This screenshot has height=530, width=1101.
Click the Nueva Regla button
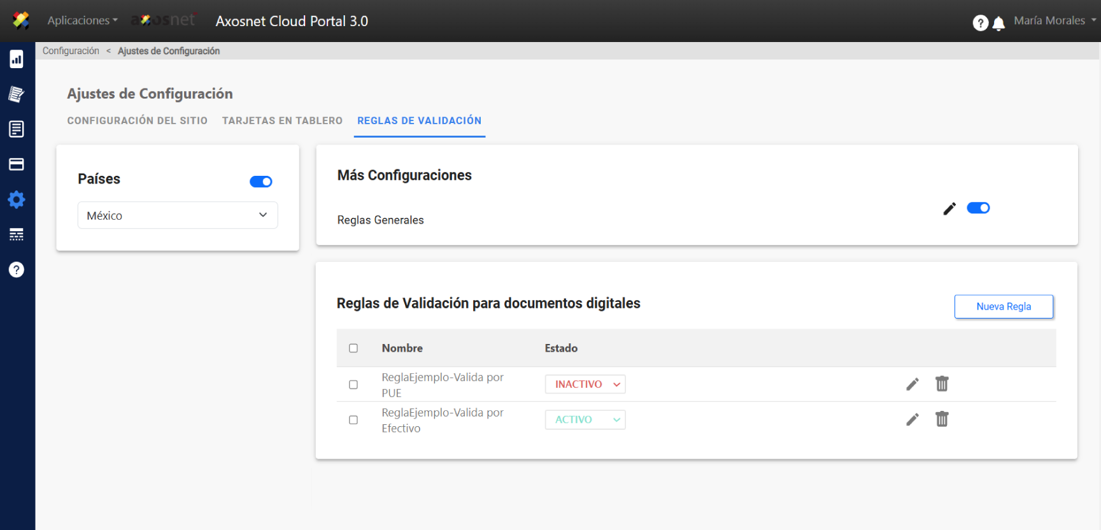1004,306
